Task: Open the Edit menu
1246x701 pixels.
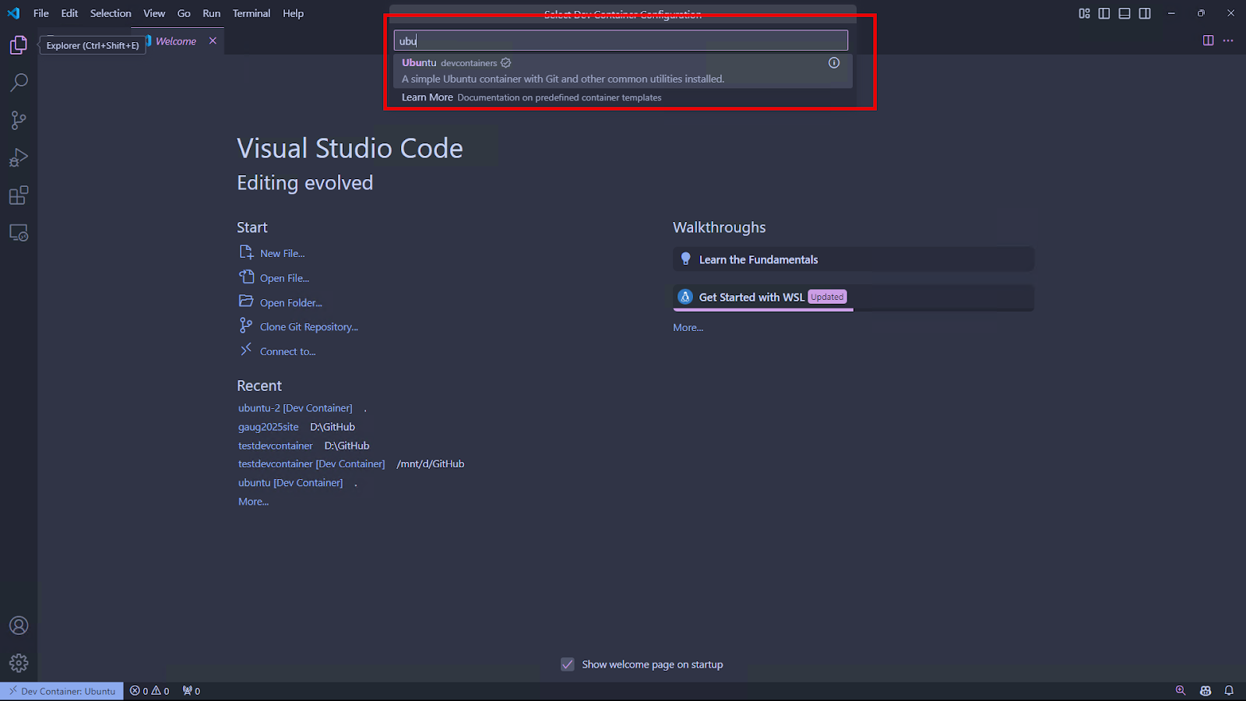Action: point(69,13)
